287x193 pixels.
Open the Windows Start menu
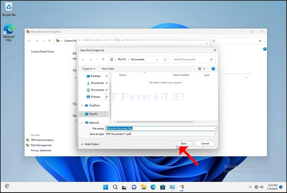pyautogui.click(x=106, y=187)
